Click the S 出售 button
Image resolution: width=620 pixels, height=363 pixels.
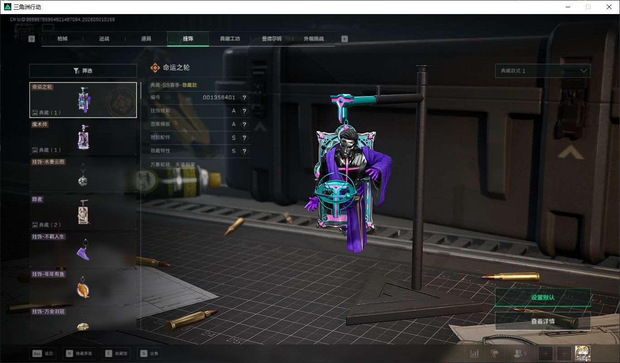149,353
